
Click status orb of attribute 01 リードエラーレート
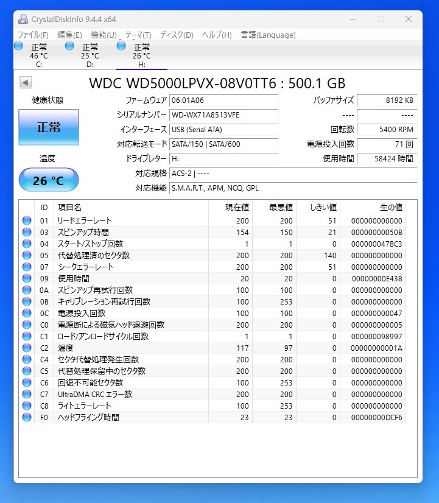27,220
